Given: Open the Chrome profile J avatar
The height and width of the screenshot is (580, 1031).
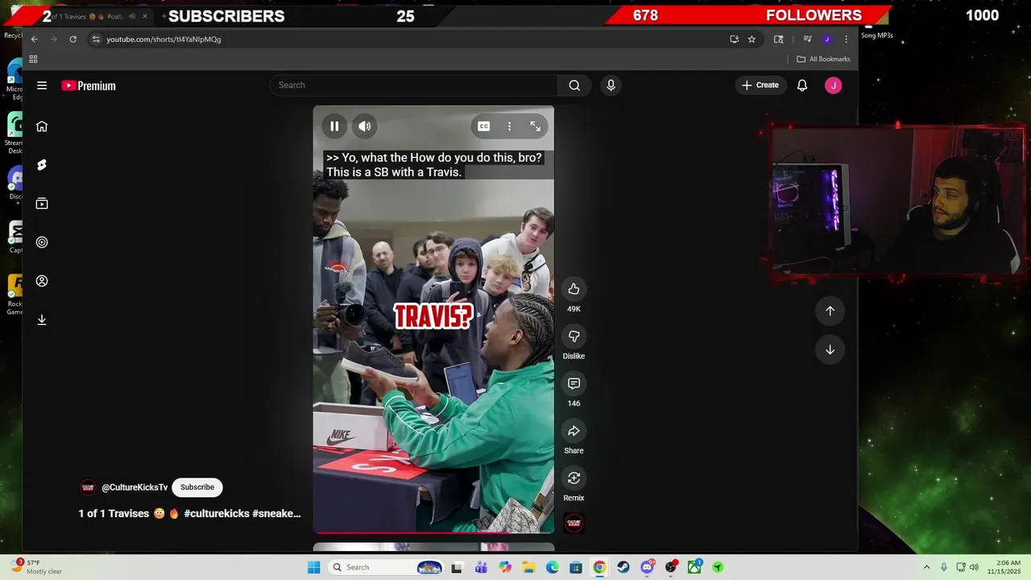Looking at the screenshot, I should pyautogui.click(x=826, y=39).
